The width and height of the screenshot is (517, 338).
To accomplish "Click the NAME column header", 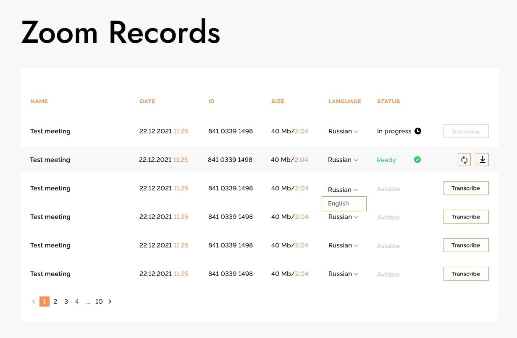I will pyautogui.click(x=39, y=101).
